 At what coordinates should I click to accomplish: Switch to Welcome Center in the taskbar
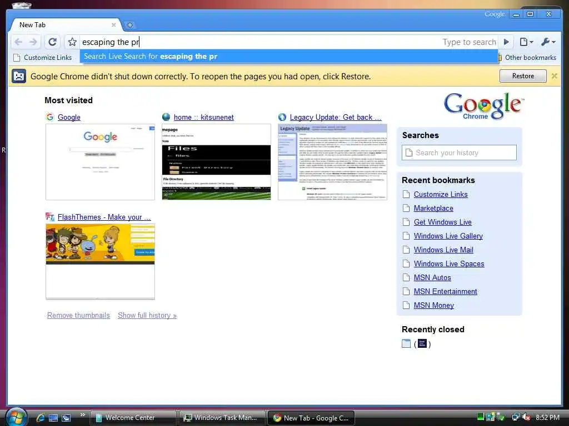132,418
